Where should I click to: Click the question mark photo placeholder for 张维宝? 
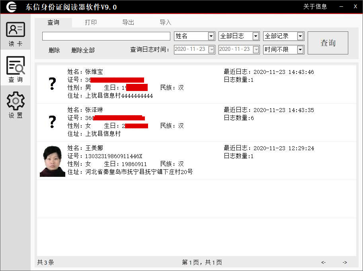click(x=52, y=84)
